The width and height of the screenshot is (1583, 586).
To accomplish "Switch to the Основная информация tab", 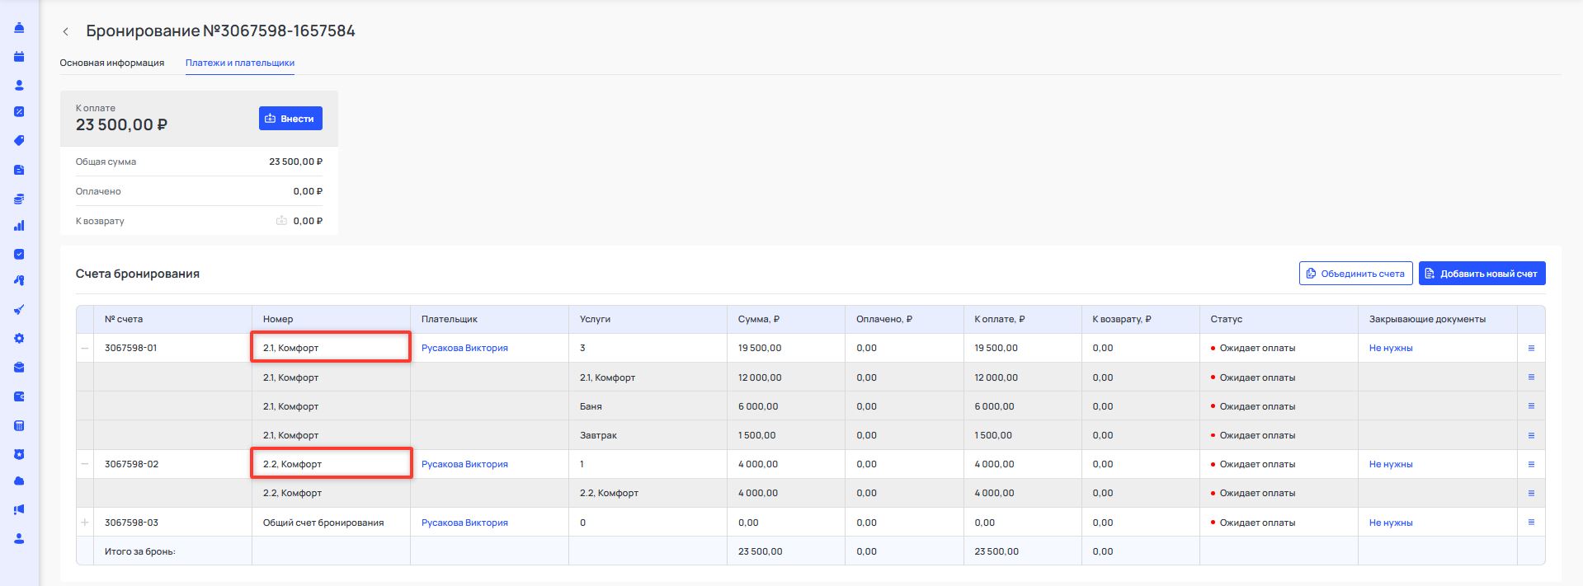I will tap(111, 63).
